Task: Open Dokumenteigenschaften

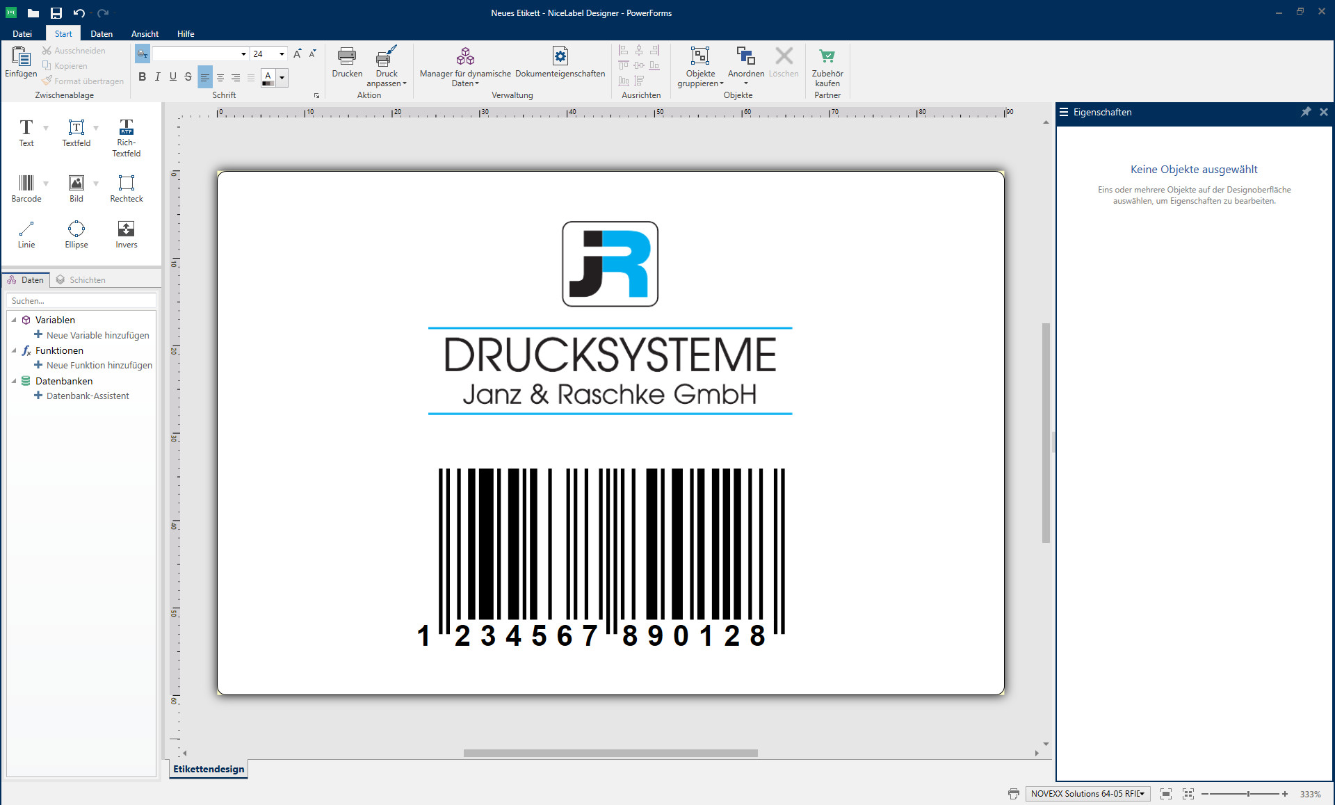Action: point(560,64)
